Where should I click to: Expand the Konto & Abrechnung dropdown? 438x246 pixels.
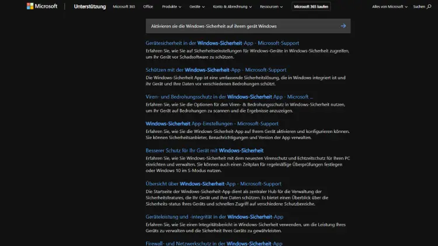pyautogui.click(x=232, y=6)
